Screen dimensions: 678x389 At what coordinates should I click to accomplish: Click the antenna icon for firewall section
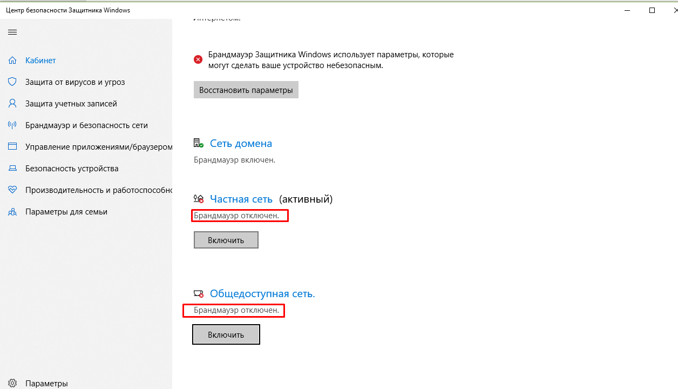pyautogui.click(x=12, y=125)
